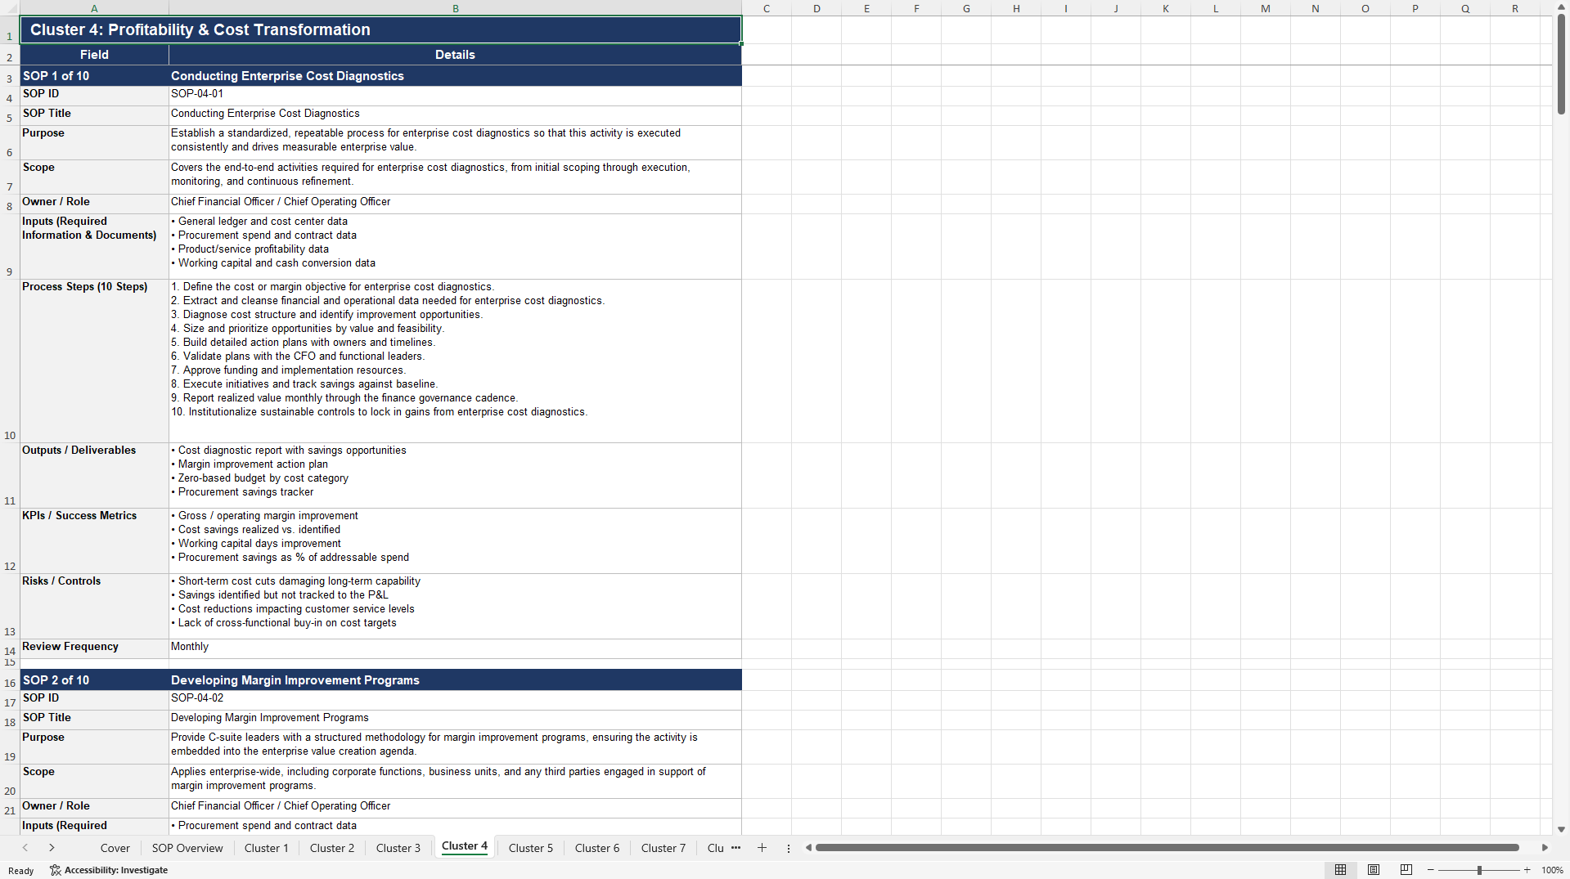Select the 'SOP 2 of 10' cell

(x=94, y=679)
